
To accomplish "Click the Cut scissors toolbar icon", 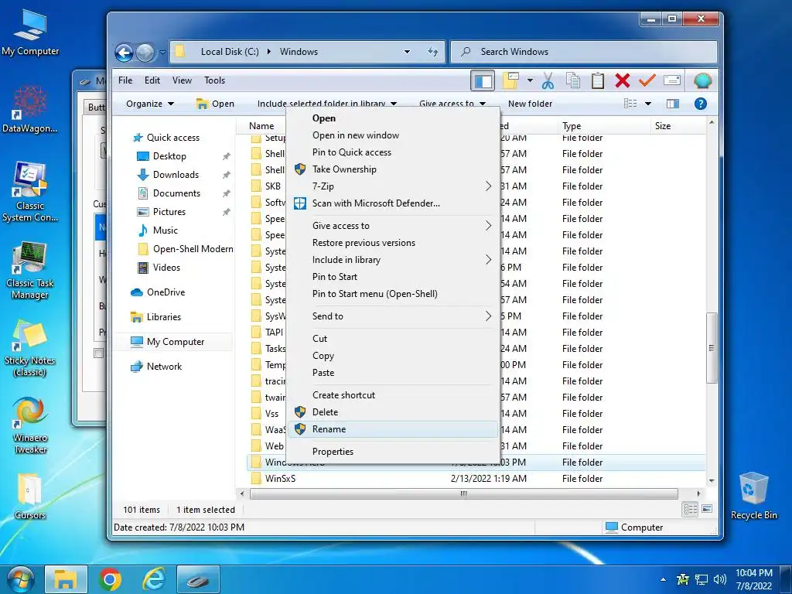I will point(548,80).
